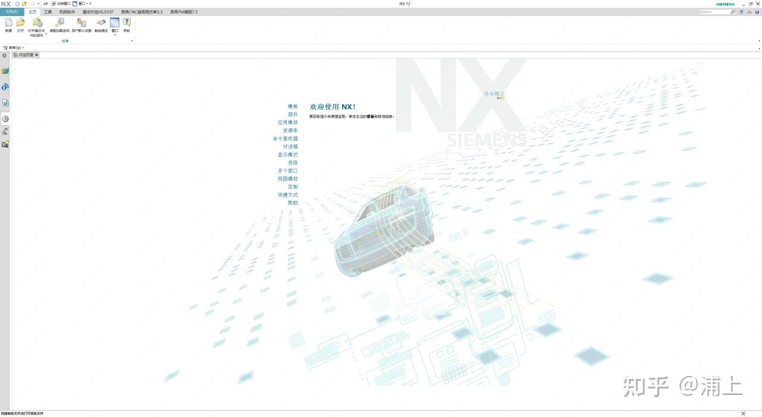
Task: Open the bottom film-strip sidebar icon
Action: pyautogui.click(x=5, y=144)
